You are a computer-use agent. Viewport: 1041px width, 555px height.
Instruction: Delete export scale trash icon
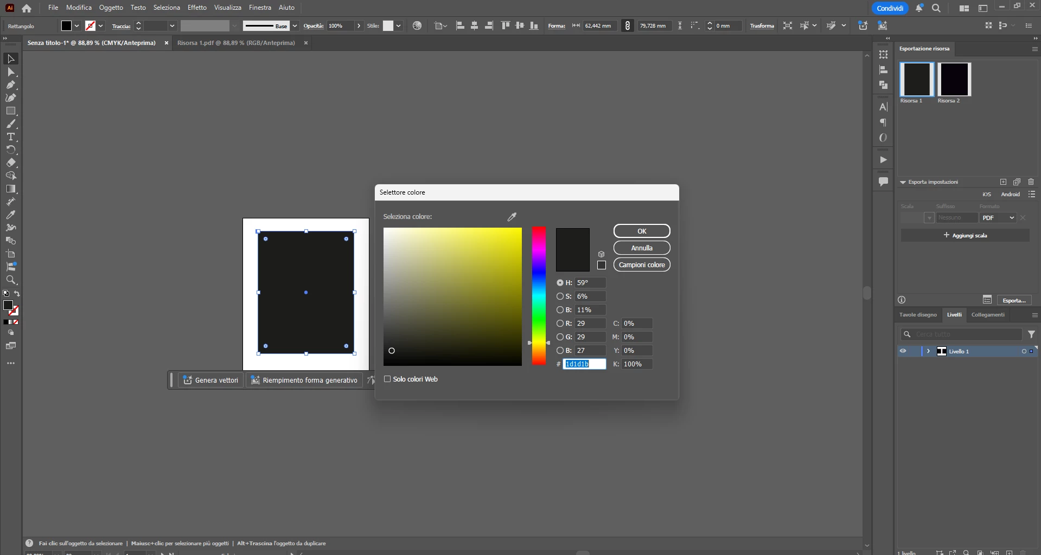click(1031, 182)
